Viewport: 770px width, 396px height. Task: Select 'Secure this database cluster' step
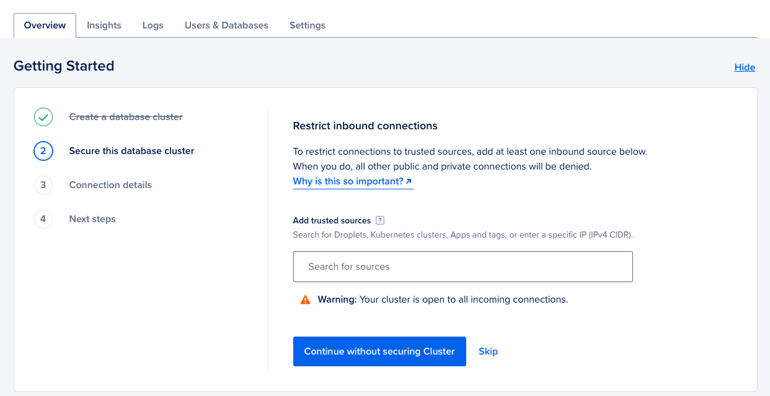click(x=131, y=151)
